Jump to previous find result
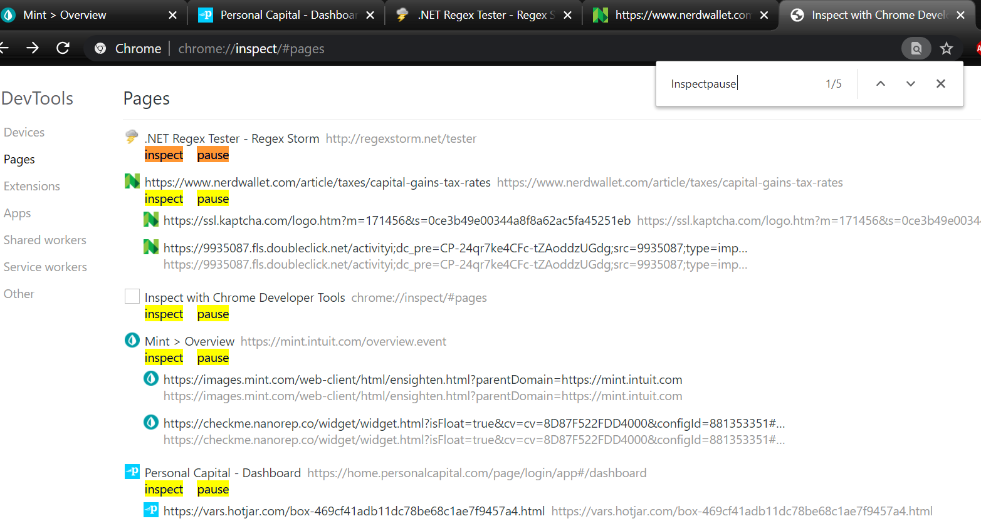The height and width of the screenshot is (531, 981). coord(881,84)
